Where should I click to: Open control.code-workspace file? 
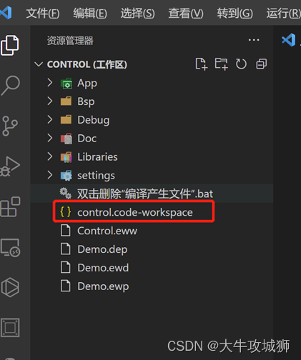(x=135, y=212)
